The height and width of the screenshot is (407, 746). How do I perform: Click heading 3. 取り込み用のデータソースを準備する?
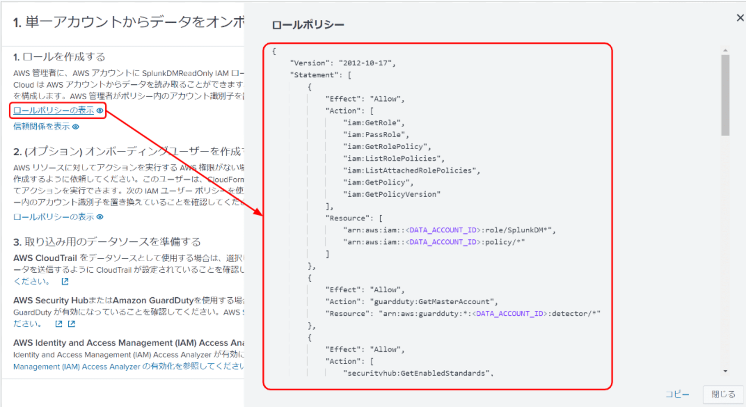point(107,242)
